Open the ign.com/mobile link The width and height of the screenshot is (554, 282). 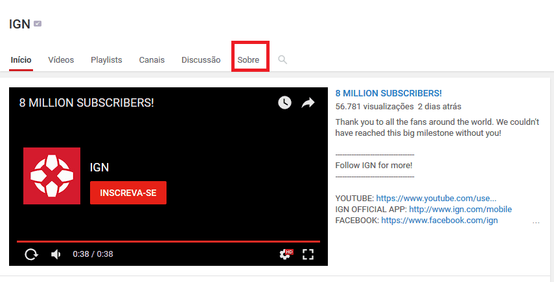[461, 210]
